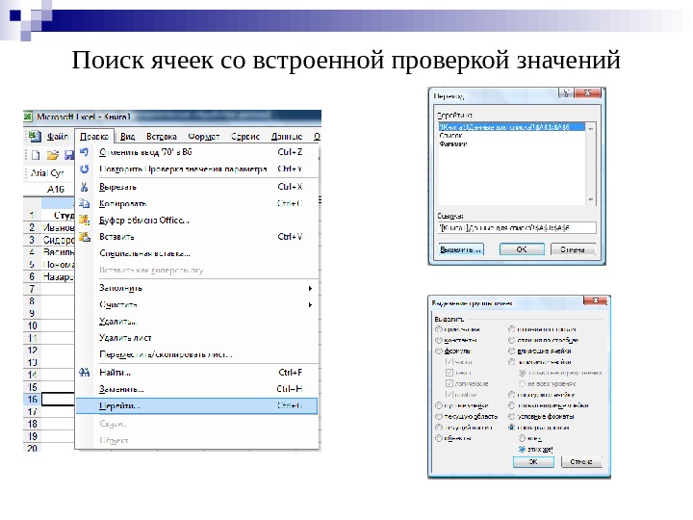
Task: Click the Repeat icon beside Повторить
Action: point(84,169)
